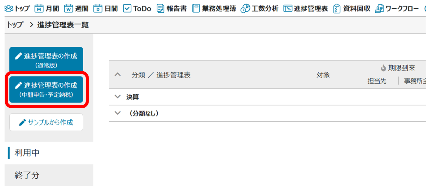Click the ToDo checkmark icon
Image resolution: width=432 pixels, height=187 pixels.
point(127,9)
